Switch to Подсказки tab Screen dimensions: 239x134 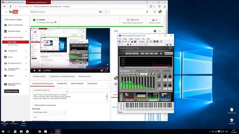92,83
